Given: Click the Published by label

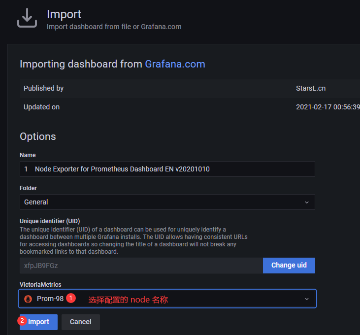Looking at the screenshot, I should (44, 88).
